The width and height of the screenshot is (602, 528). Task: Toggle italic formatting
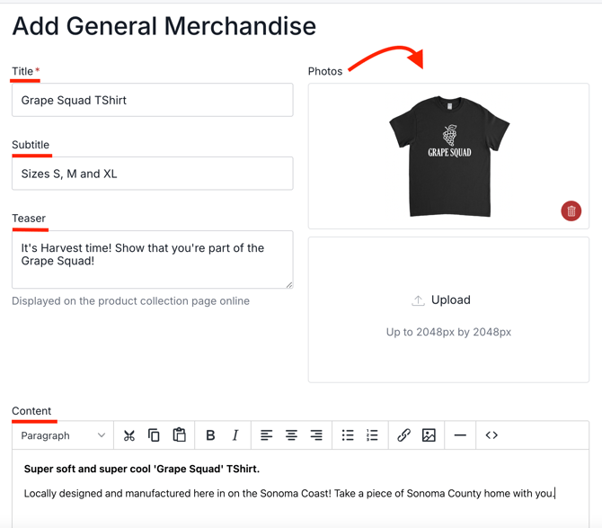pyautogui.click(x=235, y=435)
